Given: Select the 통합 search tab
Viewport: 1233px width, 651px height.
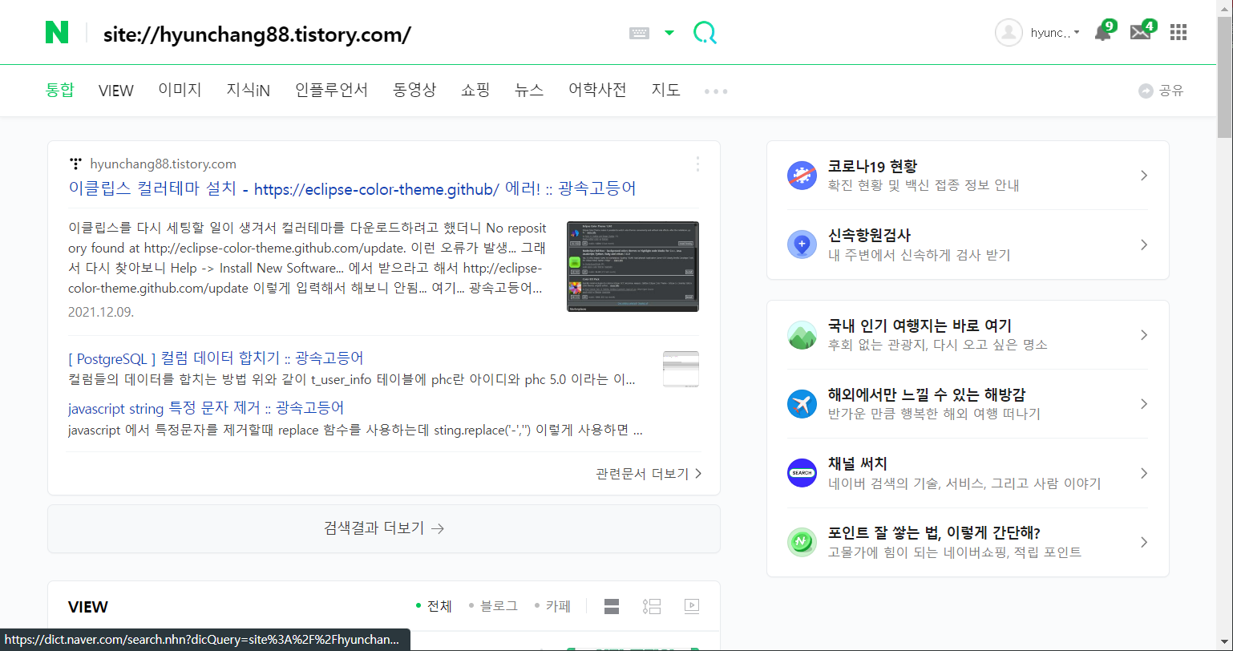Looking at the screenshot, I should 59,90.
